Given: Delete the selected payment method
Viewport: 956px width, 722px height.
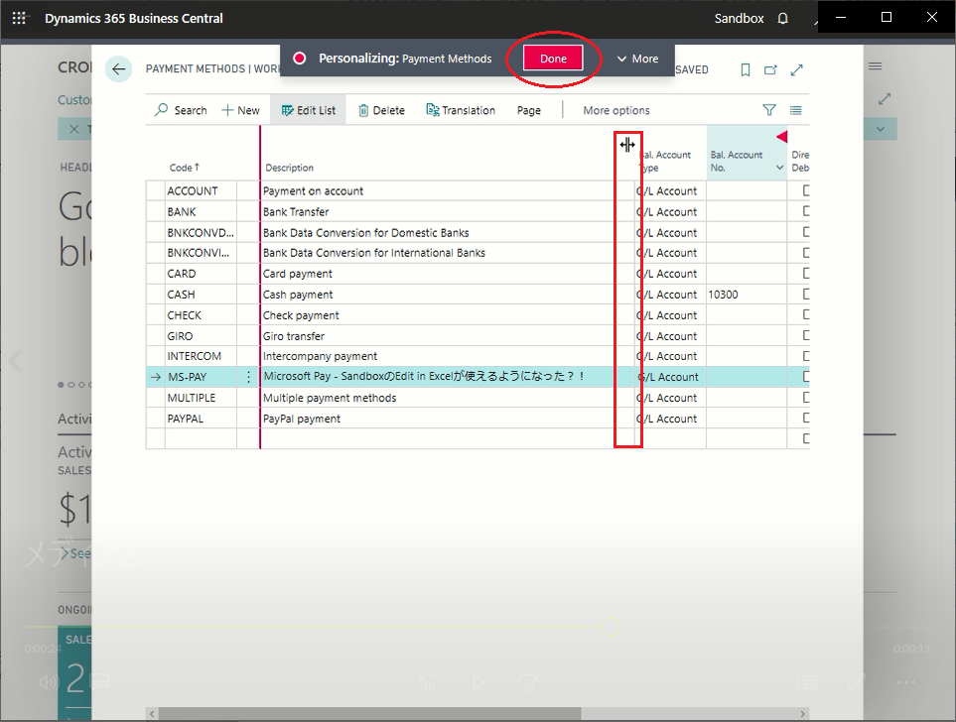Looking at the screenshot, I should click(x=381, y=110).
